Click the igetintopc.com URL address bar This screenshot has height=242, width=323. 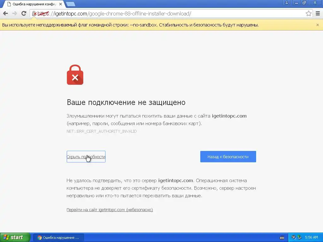(x=171, y=14)
